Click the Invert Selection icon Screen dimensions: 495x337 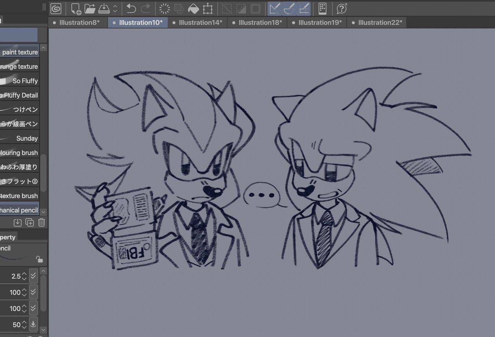point(241,8)
